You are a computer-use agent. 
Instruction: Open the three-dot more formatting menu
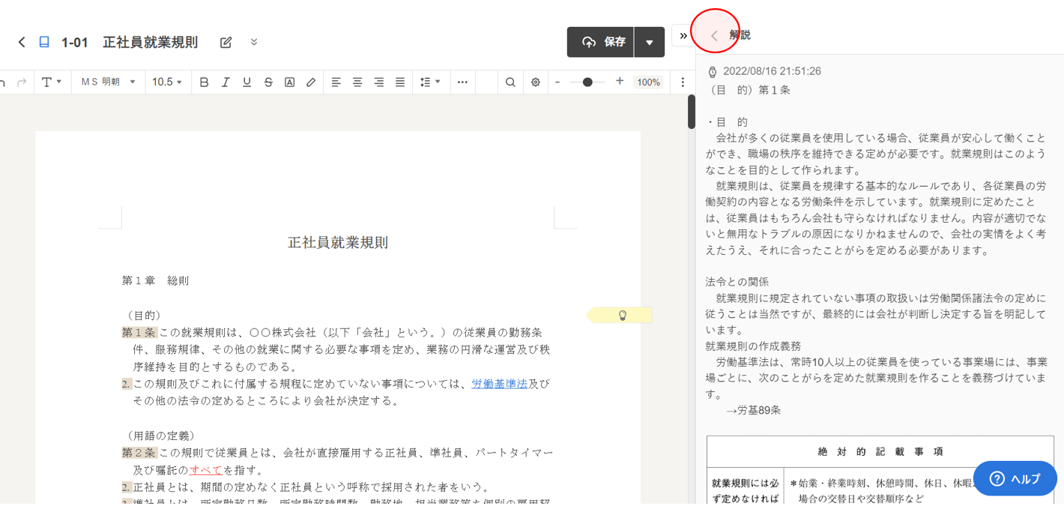(462, 82)
